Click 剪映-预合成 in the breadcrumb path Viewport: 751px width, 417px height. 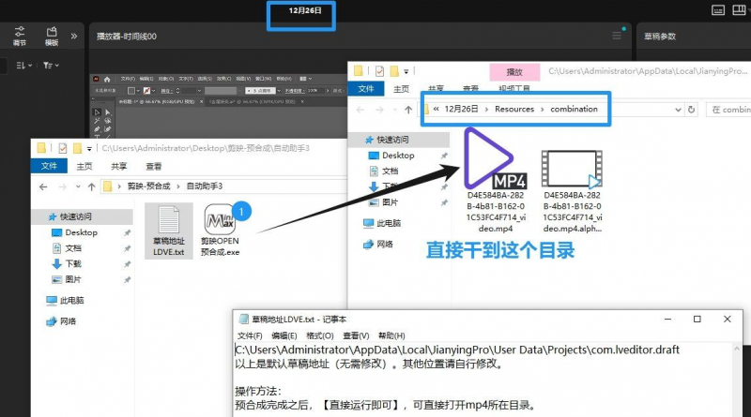tap(148, 186)
